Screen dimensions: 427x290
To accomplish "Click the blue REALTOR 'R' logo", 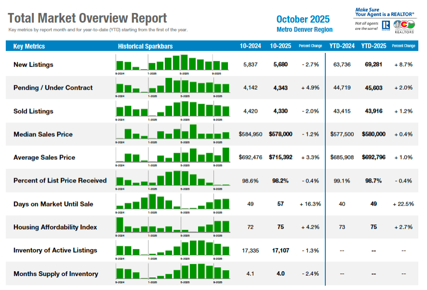I will (386, 26).
